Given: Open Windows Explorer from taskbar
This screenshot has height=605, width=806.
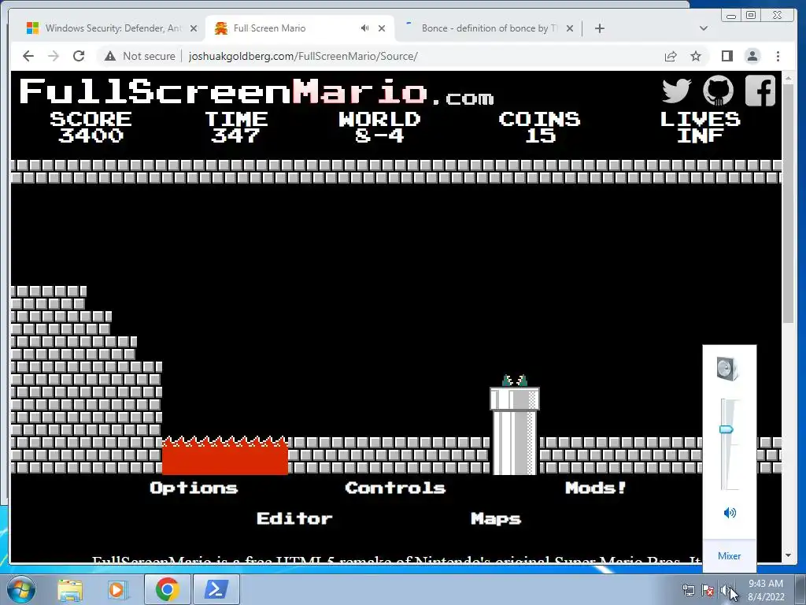Looking at the screenshot, I should (70, 590).
